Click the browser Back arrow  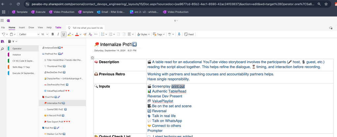coord(3,4)
